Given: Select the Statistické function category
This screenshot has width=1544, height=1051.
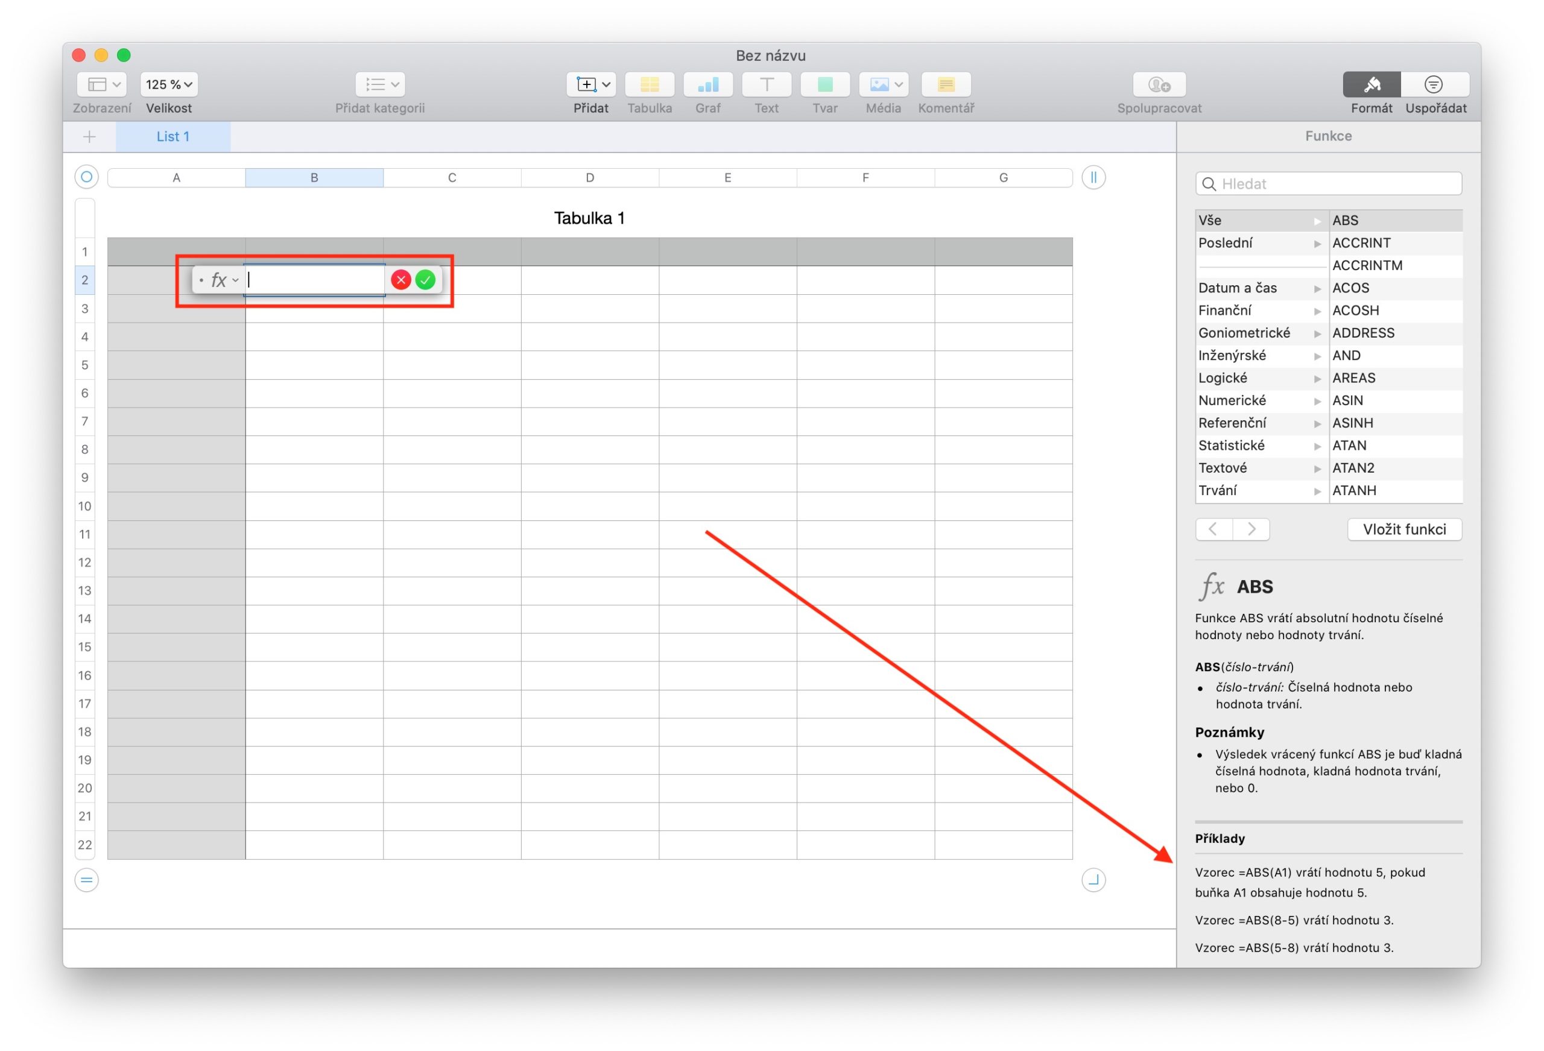Looking at the screenshot, I should 1261,446.
